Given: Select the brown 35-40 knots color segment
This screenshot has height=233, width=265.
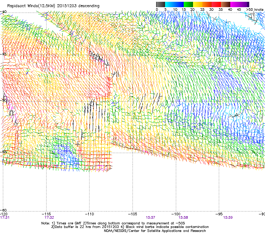Looking at the screenshot, I should [226, 5].
